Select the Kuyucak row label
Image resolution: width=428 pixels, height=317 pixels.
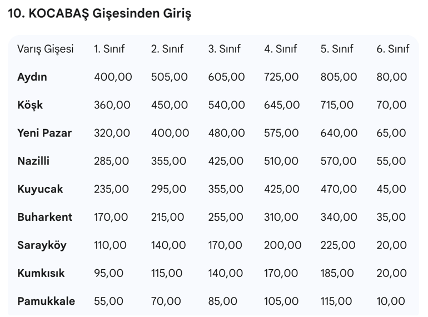pos(40,189)
